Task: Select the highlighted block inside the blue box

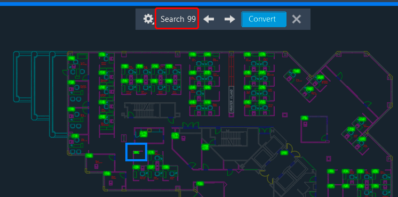Action: (136, 152)
